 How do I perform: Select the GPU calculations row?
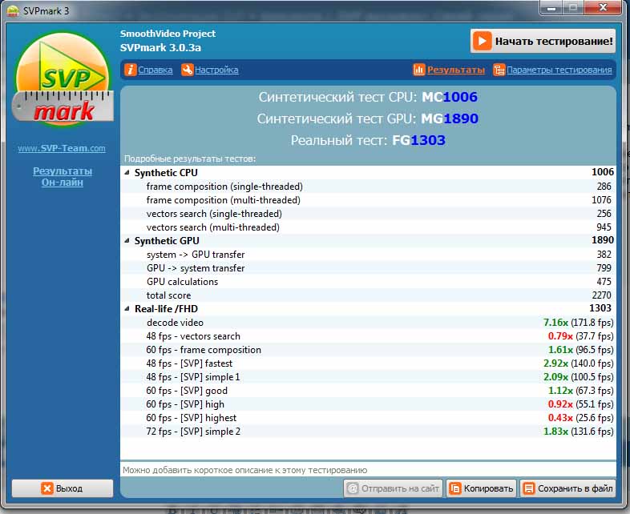pos(368,282)
